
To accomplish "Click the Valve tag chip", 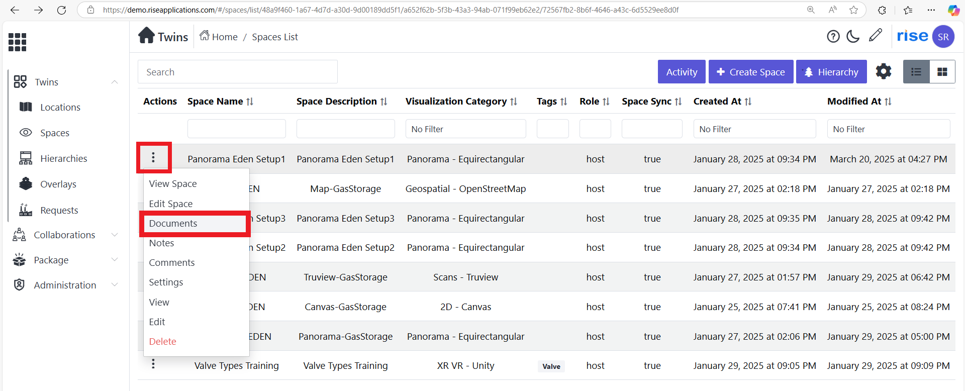I will 551,366.
